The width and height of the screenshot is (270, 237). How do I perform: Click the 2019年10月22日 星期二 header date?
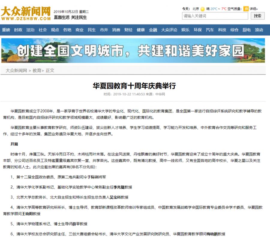click(71, 12)
